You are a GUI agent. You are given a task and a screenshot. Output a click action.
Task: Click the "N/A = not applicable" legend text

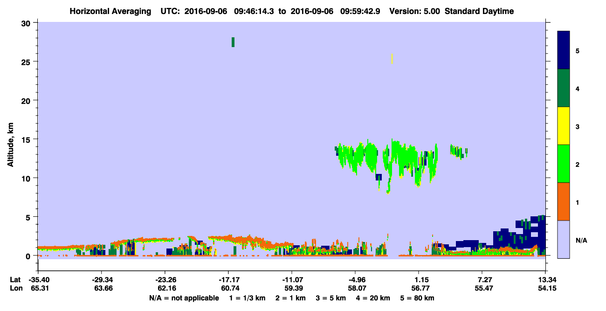(184, 298)
